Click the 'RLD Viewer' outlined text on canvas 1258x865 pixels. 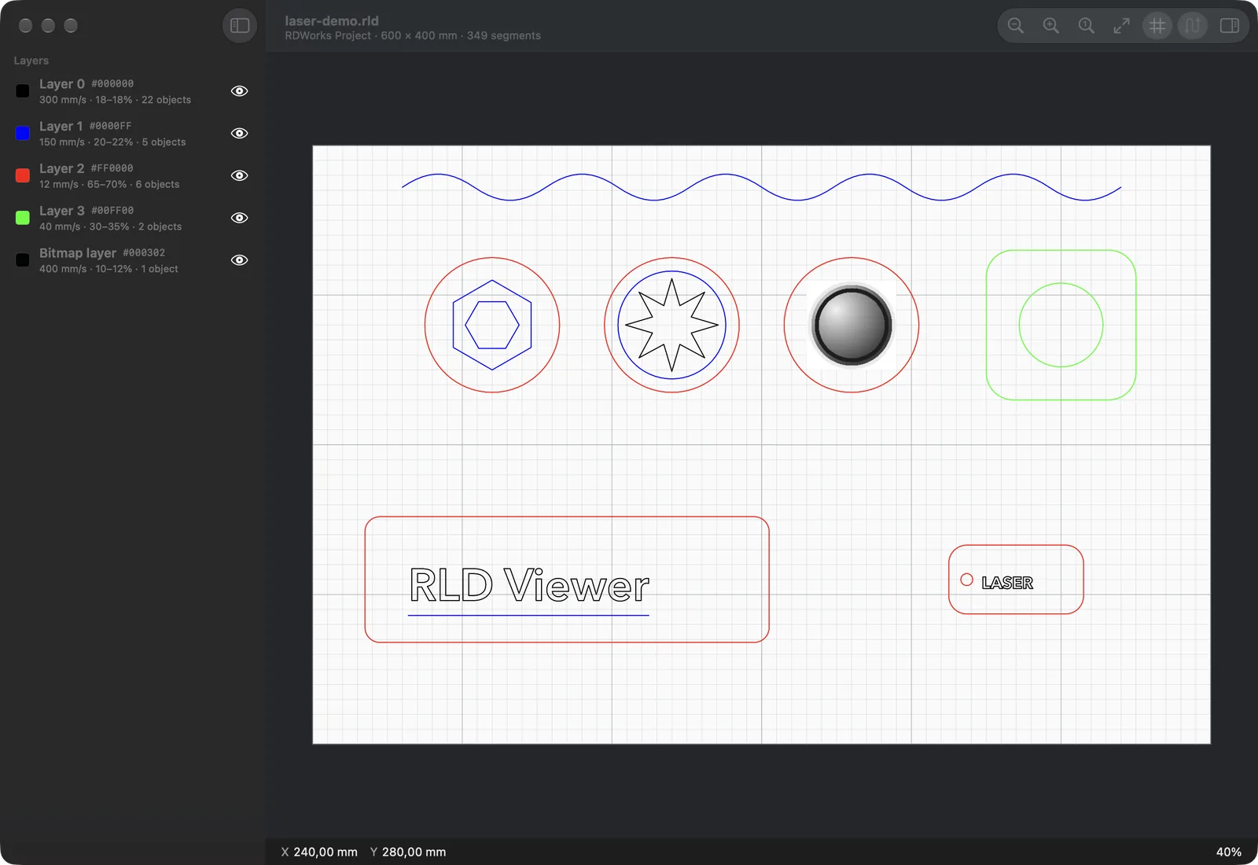tap(529, 585)
